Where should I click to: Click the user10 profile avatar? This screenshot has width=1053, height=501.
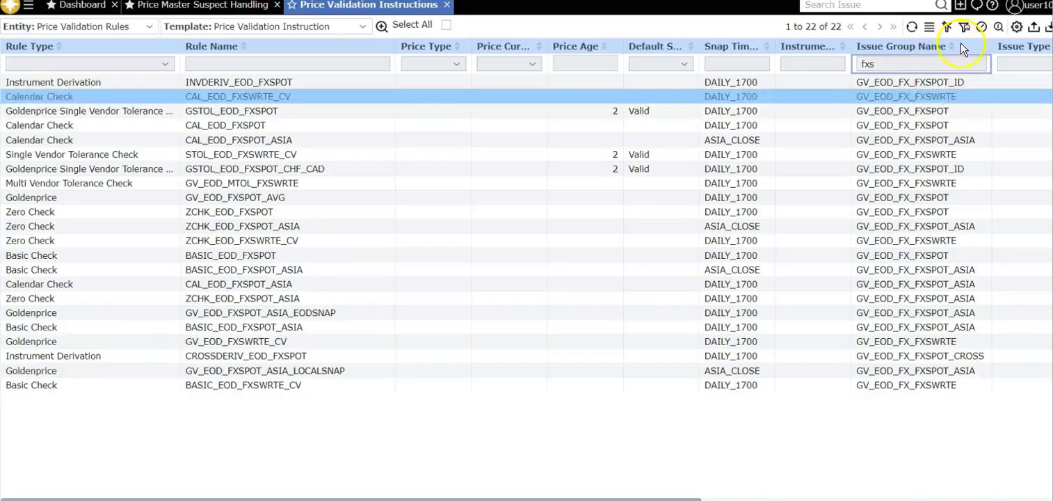tap(1014, 6)
